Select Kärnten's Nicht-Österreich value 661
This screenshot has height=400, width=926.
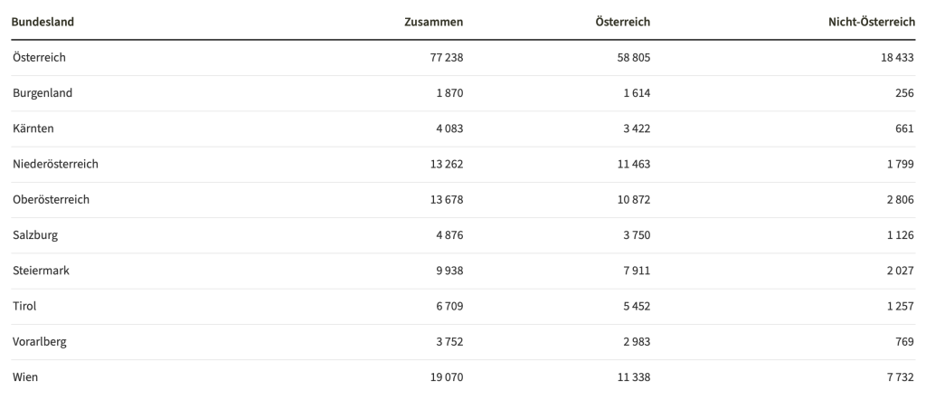pyautogui.click(x=905, y=129)
